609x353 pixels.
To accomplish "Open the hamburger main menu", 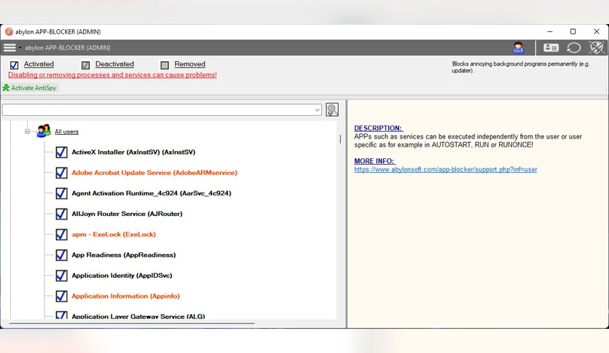I will [x=9, y=47].
